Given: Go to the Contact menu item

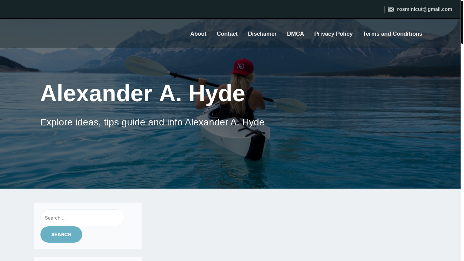Looking at the screenshot, I should (227, 34).
